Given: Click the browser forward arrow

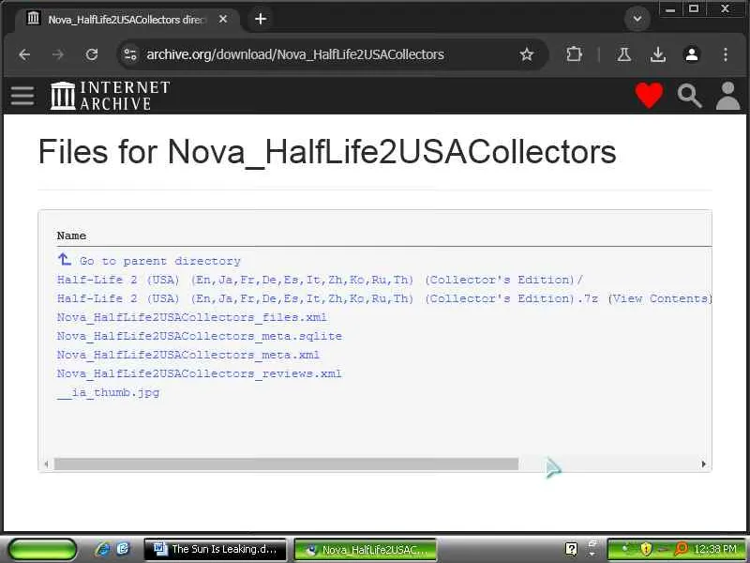Looking at the screenshot, I should point(58,54).
